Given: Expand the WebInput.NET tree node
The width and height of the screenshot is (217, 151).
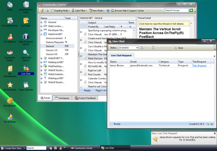Looking at the screenshot, I should (41, 62).
